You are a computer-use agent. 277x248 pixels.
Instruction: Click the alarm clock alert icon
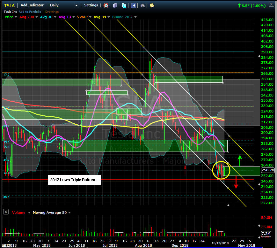pos(106,5)
